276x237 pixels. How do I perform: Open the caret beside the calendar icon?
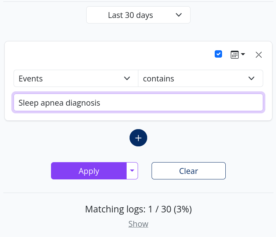[243, 55]
